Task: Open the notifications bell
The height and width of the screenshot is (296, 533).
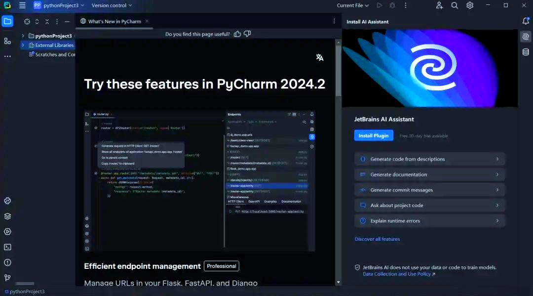Action: [x=525, y=21]
